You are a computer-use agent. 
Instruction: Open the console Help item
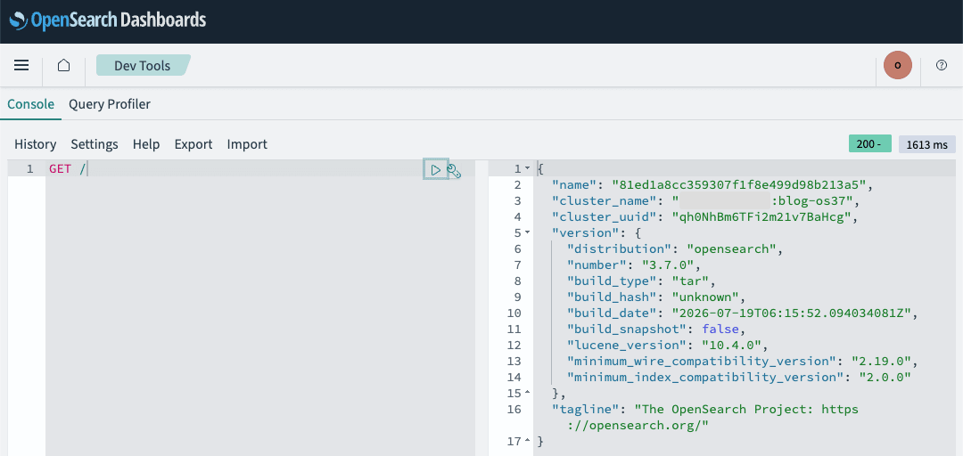click(146, 144)
